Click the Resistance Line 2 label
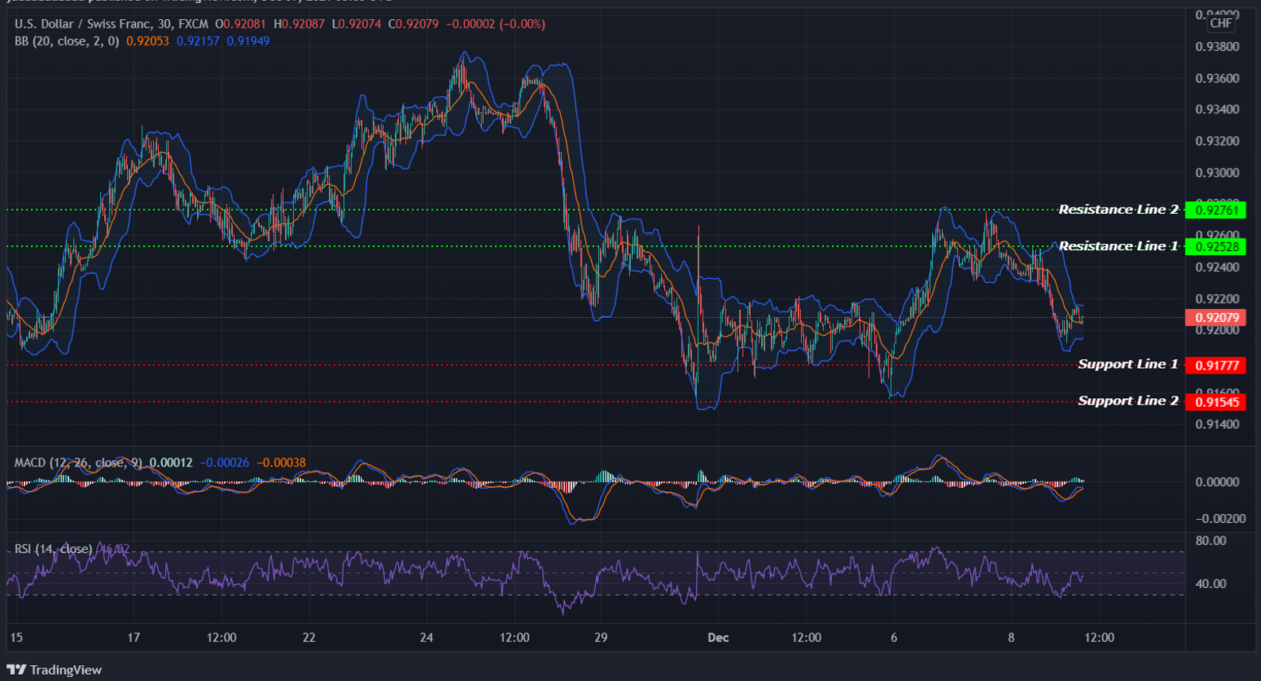The width and height of the screenshot is (1261, 681). pos(1119,210)
